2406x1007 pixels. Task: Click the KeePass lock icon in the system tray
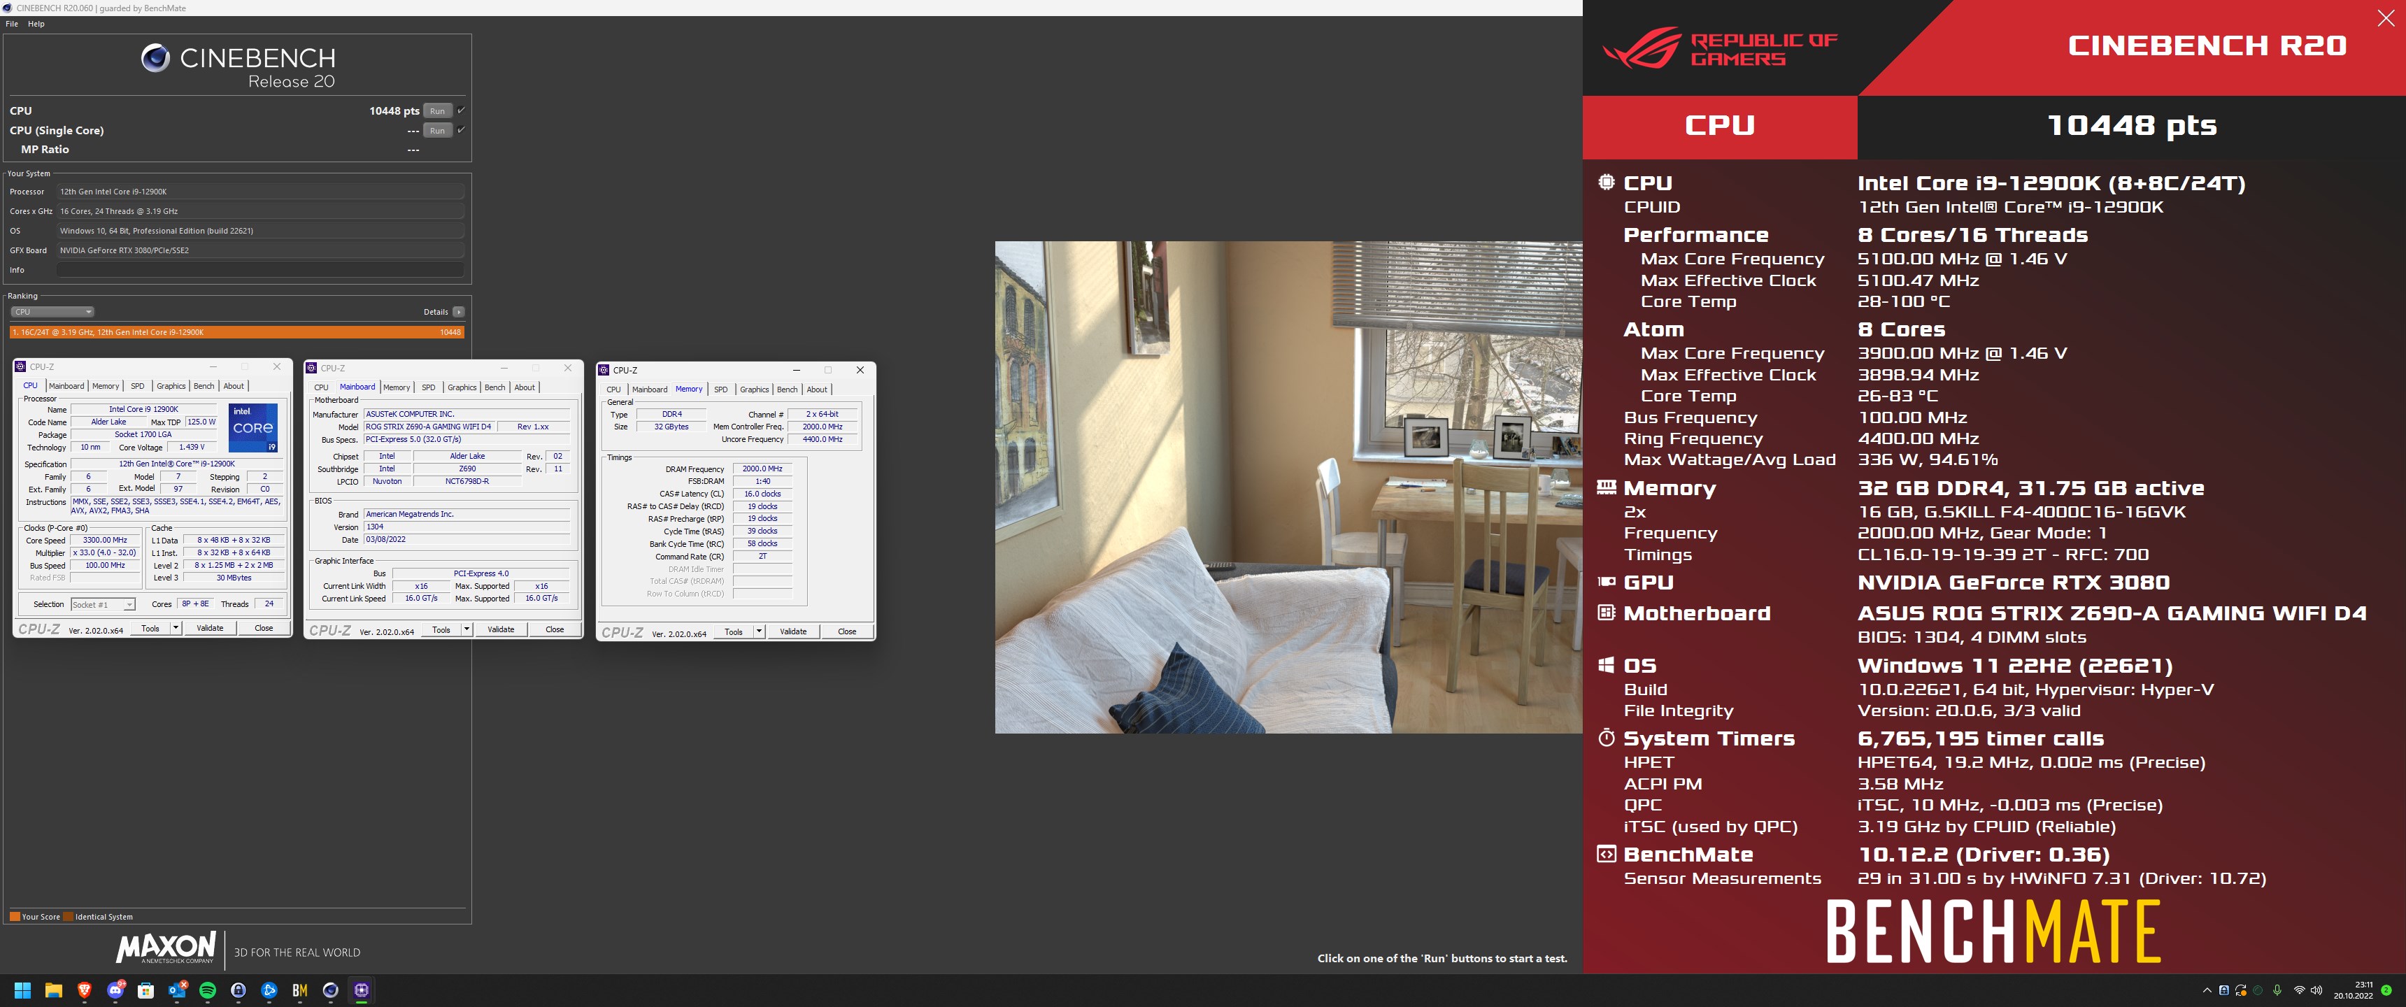[x=2224, y=990]
